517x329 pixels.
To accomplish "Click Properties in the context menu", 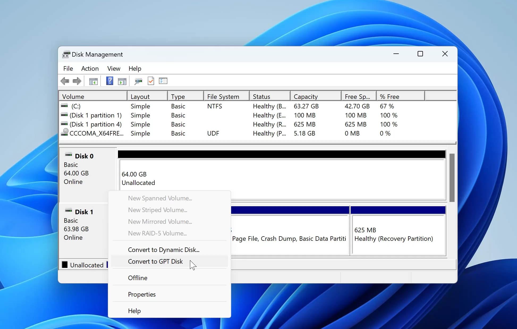I will pyautogui.click(x=142, y=294).
